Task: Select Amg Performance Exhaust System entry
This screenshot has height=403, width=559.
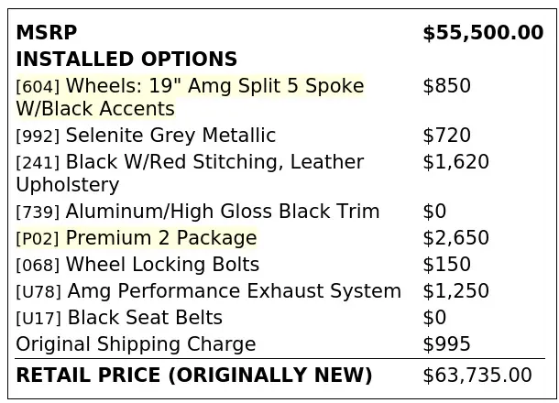Action: 209,291
